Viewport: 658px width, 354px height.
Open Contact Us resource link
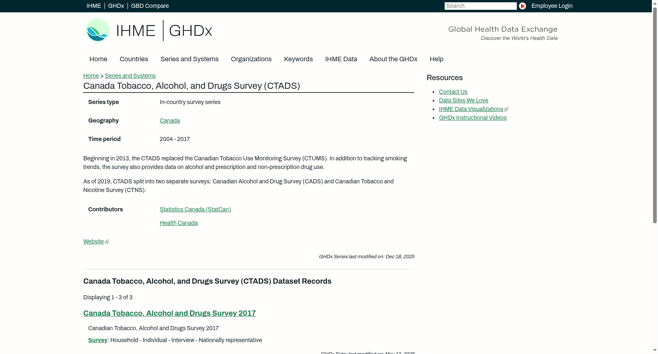(453, 92)
